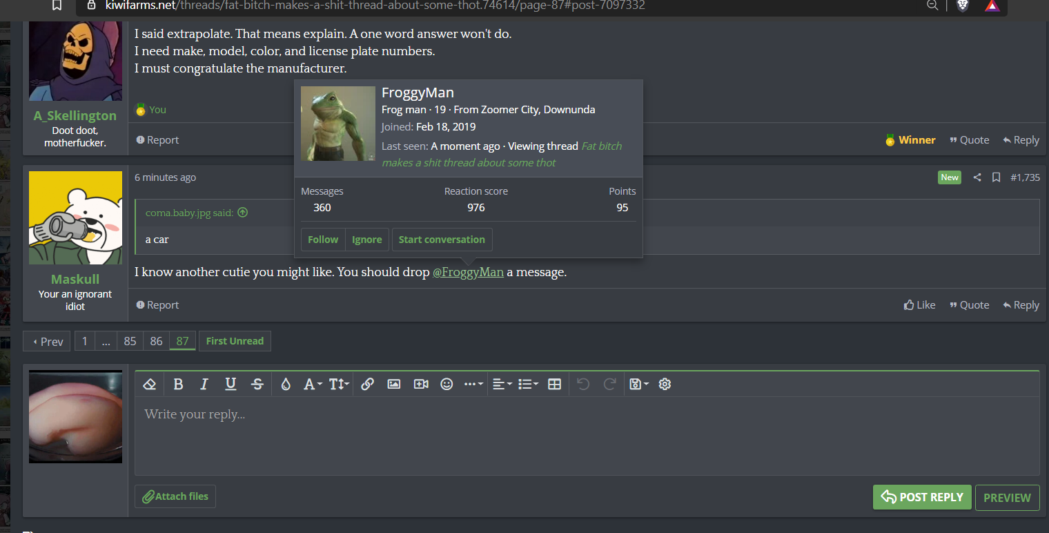Click the Preview button

click(x=1007, y=497)
